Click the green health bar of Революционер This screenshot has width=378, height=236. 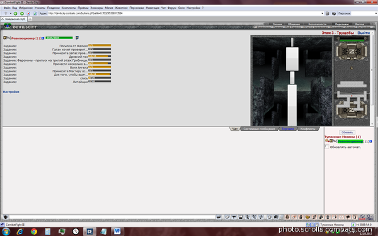(59, 38)
